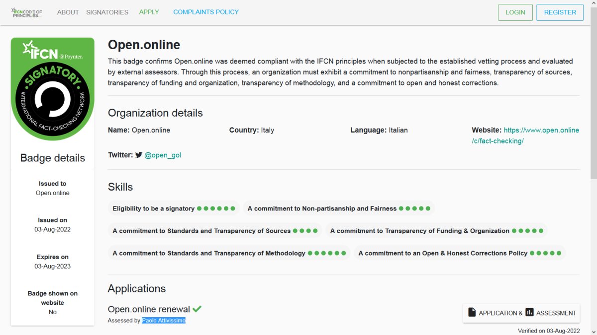Click the document icon on Application button
Screen dimensions: 597x335
point(472,313)
